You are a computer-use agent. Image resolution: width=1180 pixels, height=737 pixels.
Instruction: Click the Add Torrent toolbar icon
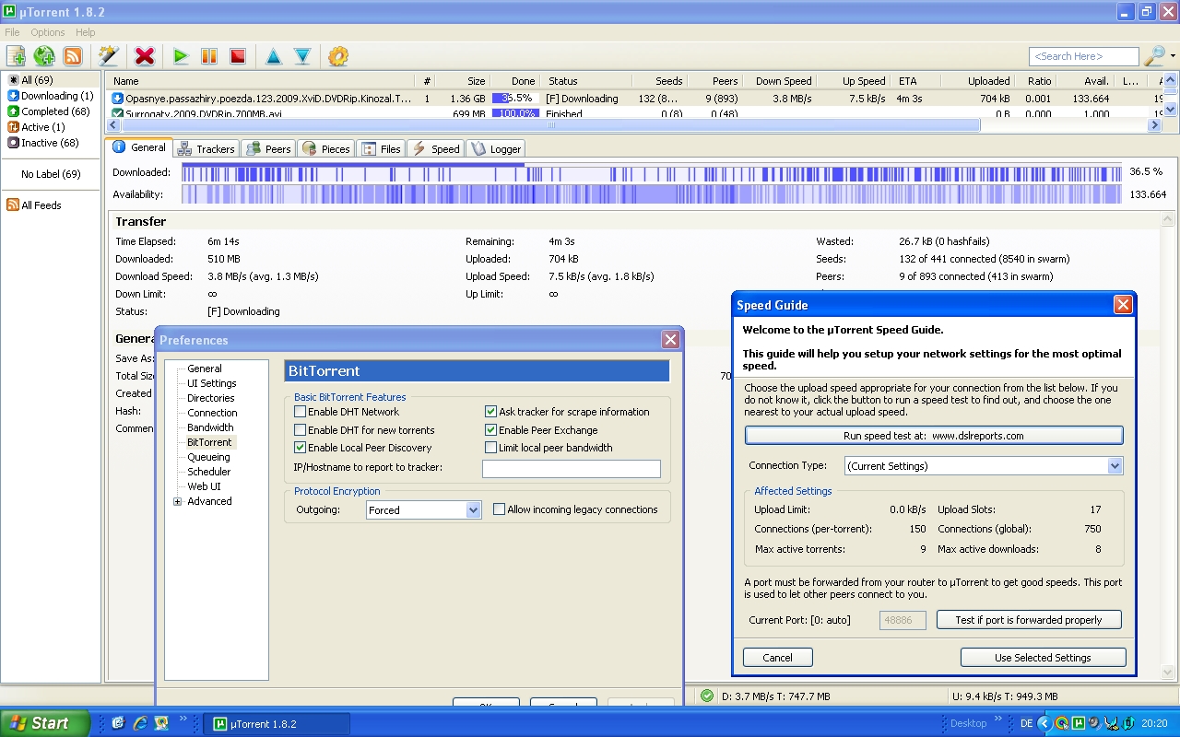(x=16, y=56)
